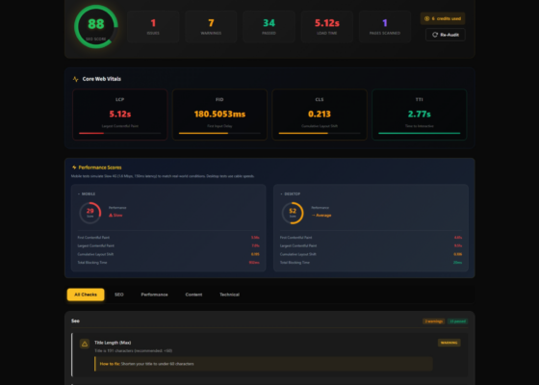Click the Issues stat card showing 1
Screen dimensions: 539x385
[153, 27]
